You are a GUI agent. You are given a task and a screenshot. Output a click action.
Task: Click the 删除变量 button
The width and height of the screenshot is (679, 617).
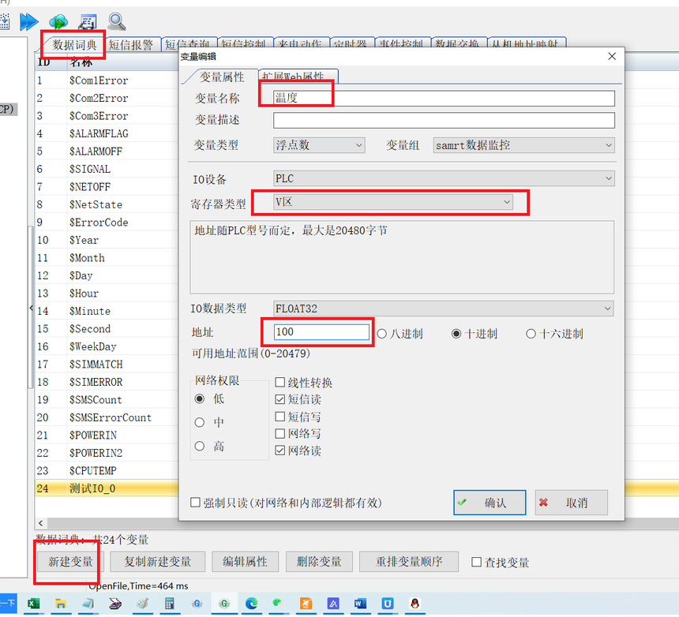[x=319, y=562]
